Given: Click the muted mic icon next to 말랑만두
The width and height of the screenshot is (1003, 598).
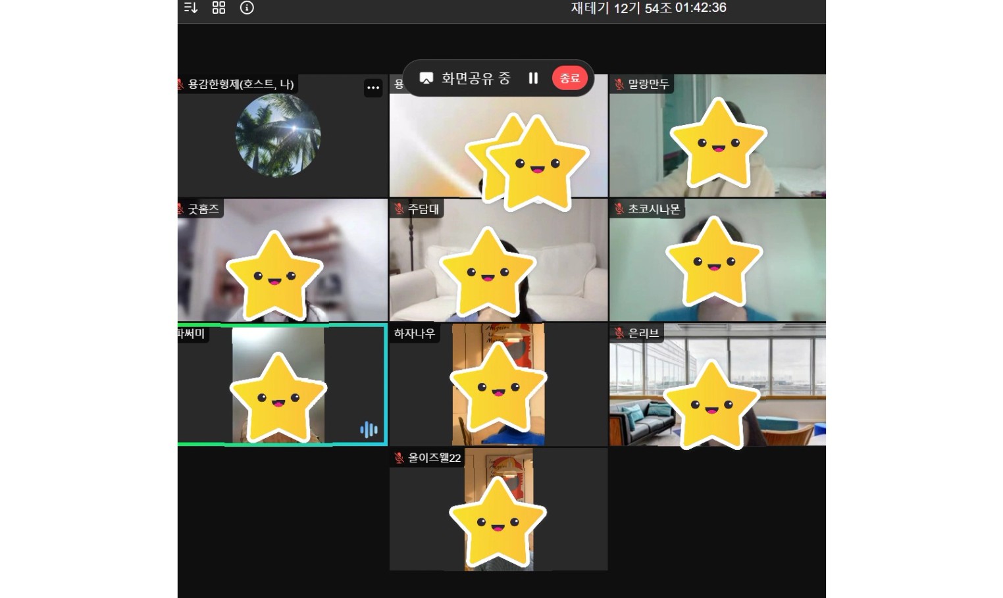Looking at the screenshot, I should click(619, 84).
